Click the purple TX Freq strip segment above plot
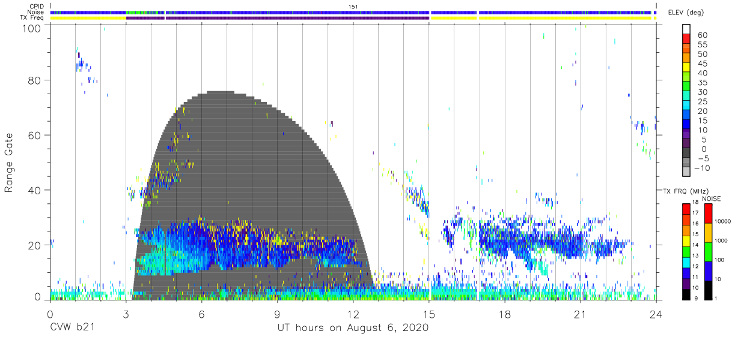Image resolution: width=738 pixels, height=340 pixels. coord(278,18)
